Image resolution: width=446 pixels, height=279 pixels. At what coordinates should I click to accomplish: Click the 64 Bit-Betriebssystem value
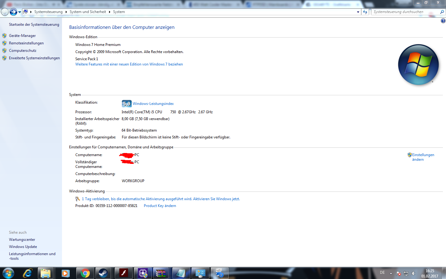pyautogui.click(x=139, y=130)
